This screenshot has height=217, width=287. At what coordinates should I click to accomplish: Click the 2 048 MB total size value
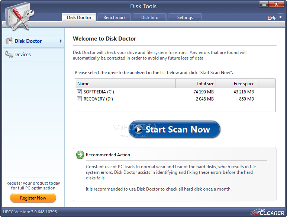click(204, 99)
